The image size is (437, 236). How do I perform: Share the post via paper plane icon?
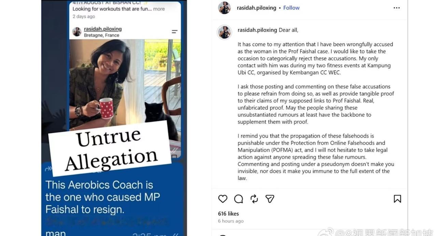(x=270, y=199)
